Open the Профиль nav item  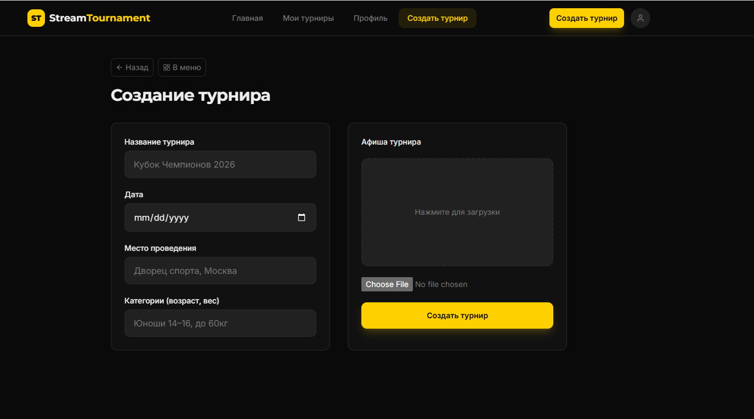point(371,18)
